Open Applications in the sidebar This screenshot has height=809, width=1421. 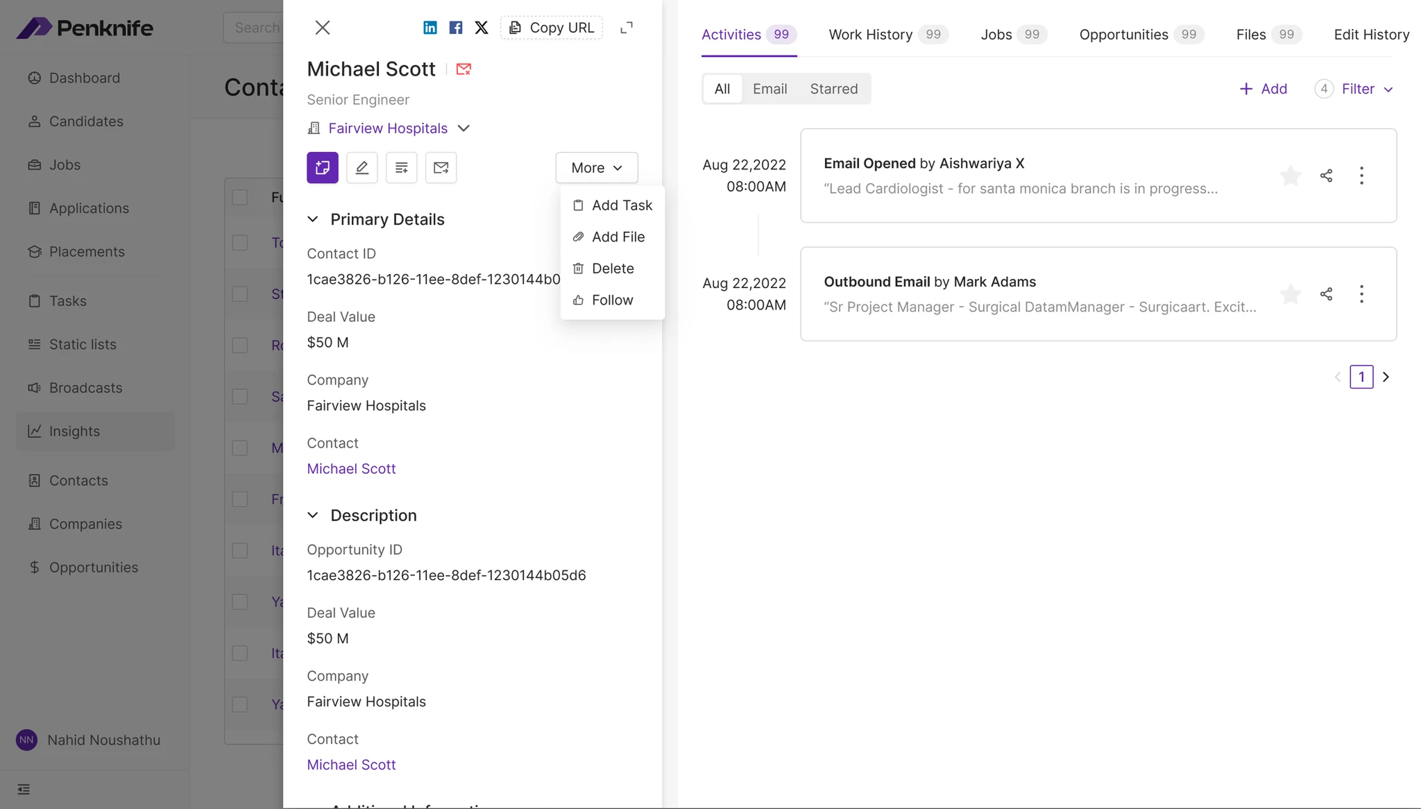[95, 208]
